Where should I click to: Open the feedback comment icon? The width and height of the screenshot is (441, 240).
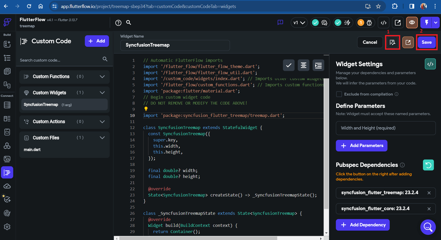(x=280, y=23)
